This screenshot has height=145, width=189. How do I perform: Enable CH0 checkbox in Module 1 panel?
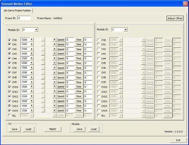(x=99, y=40)
